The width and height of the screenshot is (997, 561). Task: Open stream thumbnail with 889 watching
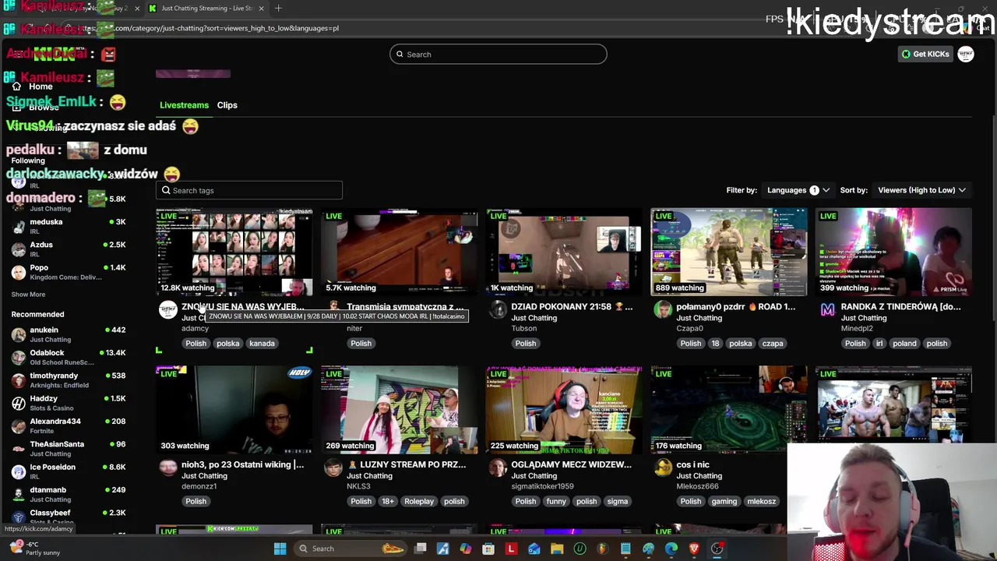point(729,252)
